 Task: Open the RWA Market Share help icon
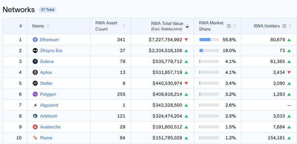[x=229, y=26]
